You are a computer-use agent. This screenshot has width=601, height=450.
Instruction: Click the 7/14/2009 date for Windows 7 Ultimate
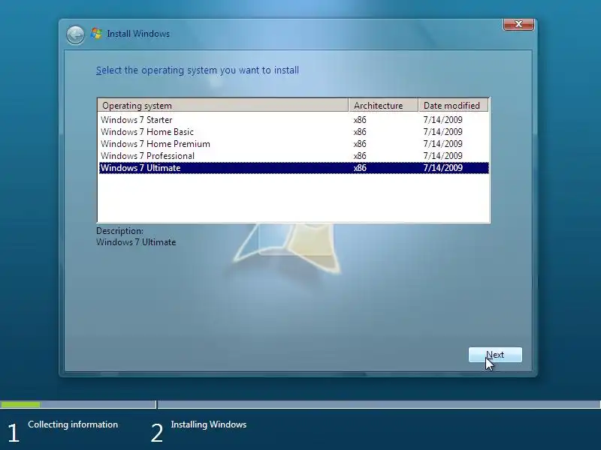tap(442, 168)
